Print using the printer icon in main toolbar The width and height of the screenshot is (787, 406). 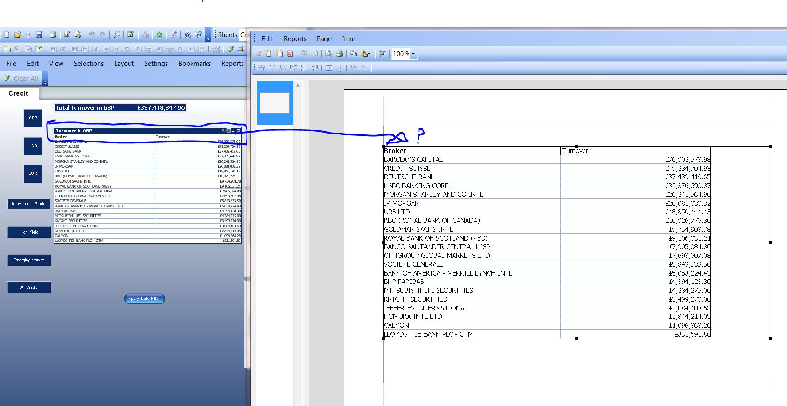(53, 34)
